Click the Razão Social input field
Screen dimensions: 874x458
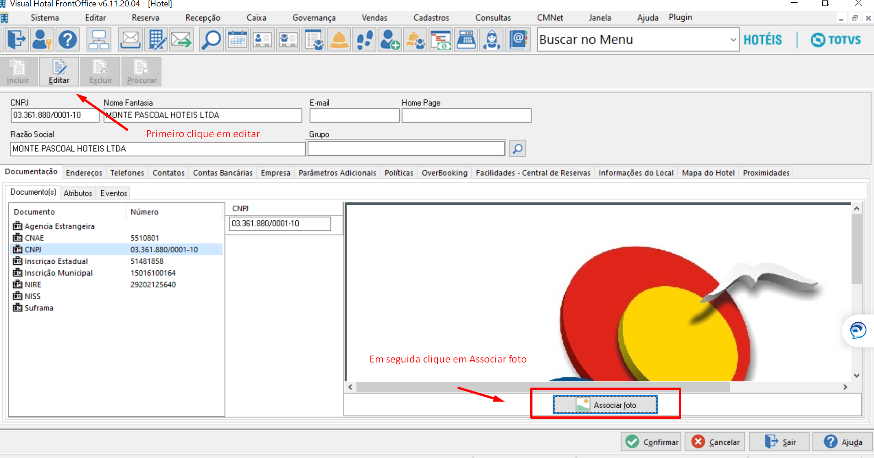[157, 149]
